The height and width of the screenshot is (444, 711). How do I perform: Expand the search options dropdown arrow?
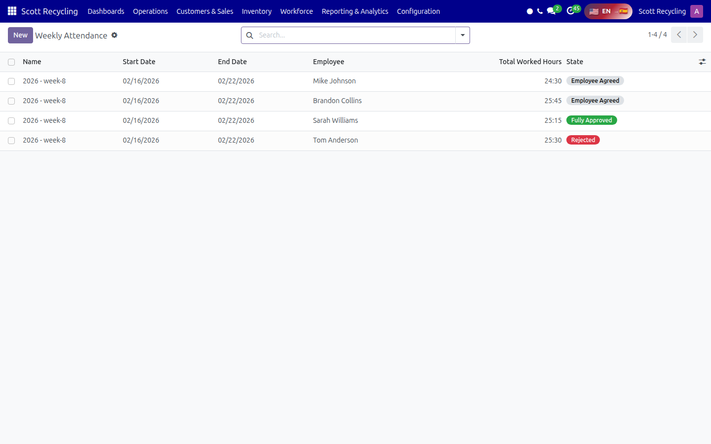tap(463, 35)
